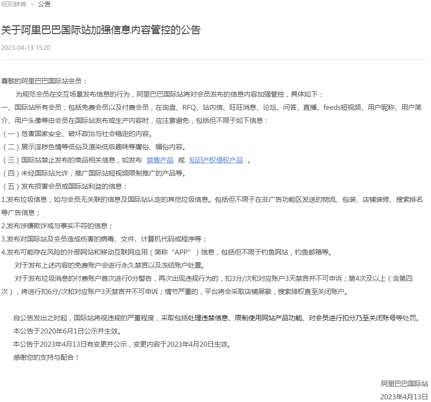Click the line starting 一、国际站所有会员
This screenshot has width=431, height=402.
click(x=211, y=108)
